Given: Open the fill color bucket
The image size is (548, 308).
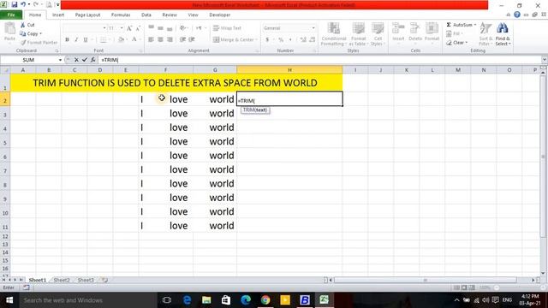Looking at the screenshot, I should click(x=121, y=40).
